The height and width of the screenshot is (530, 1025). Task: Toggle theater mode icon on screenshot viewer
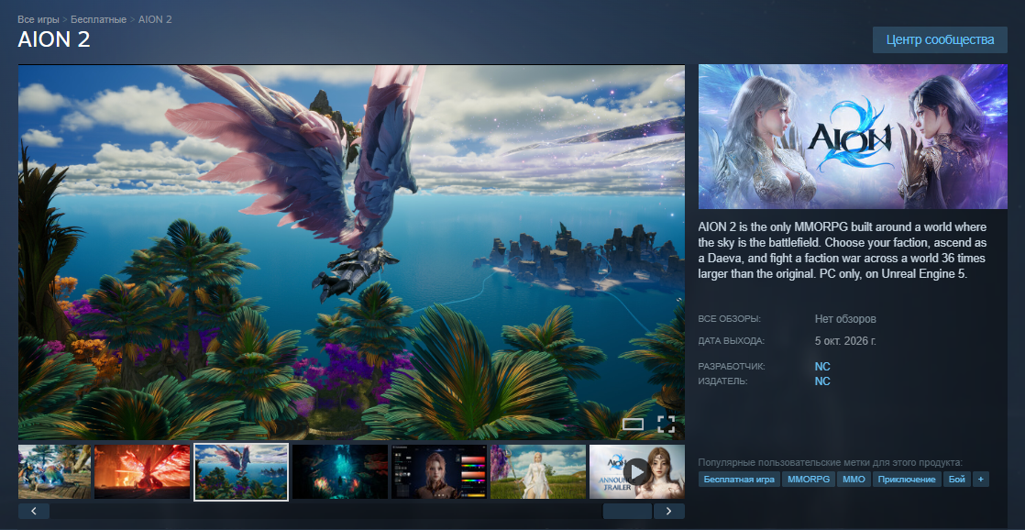tap(633, 425)
